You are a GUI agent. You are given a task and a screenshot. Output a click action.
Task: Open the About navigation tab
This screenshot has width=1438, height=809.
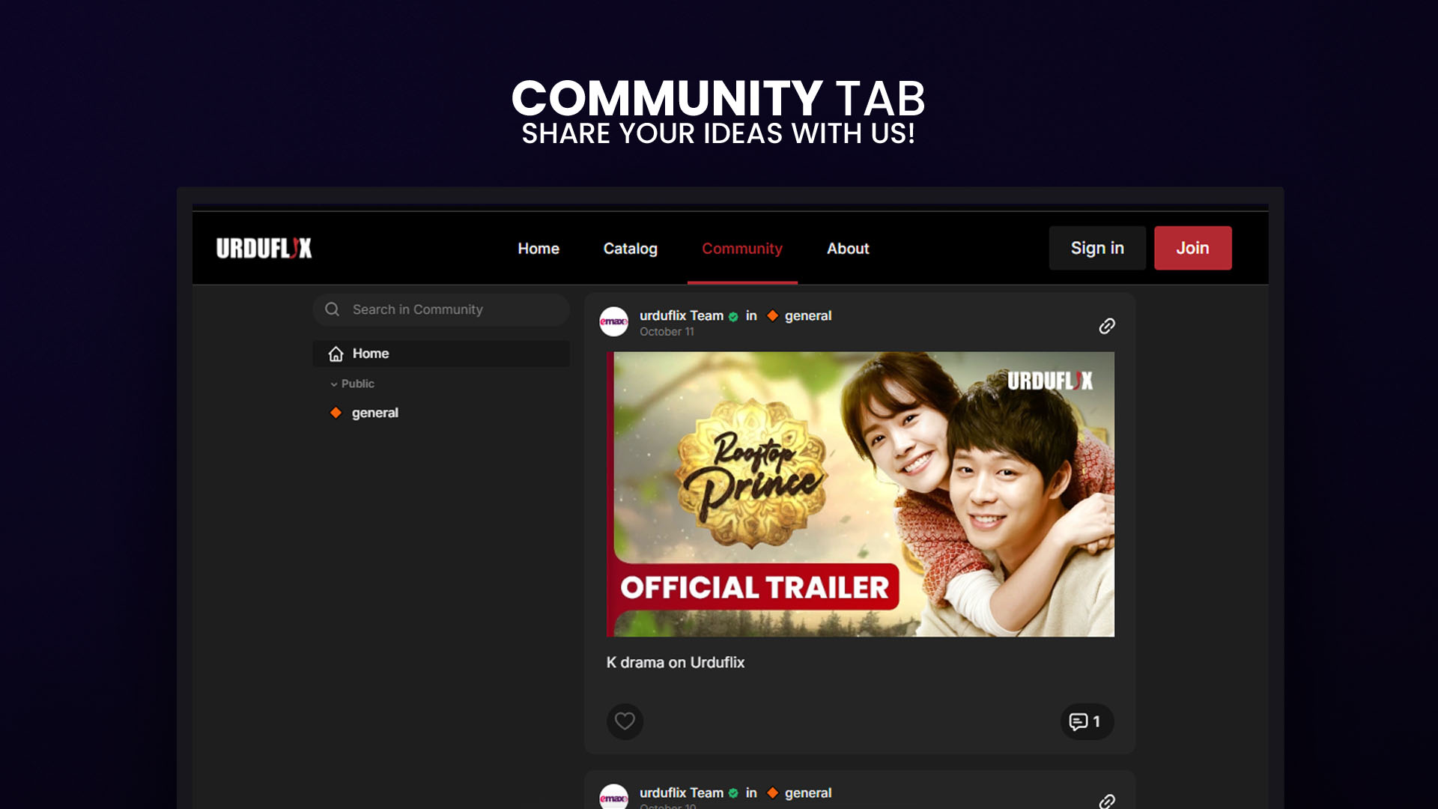(848, 249)
